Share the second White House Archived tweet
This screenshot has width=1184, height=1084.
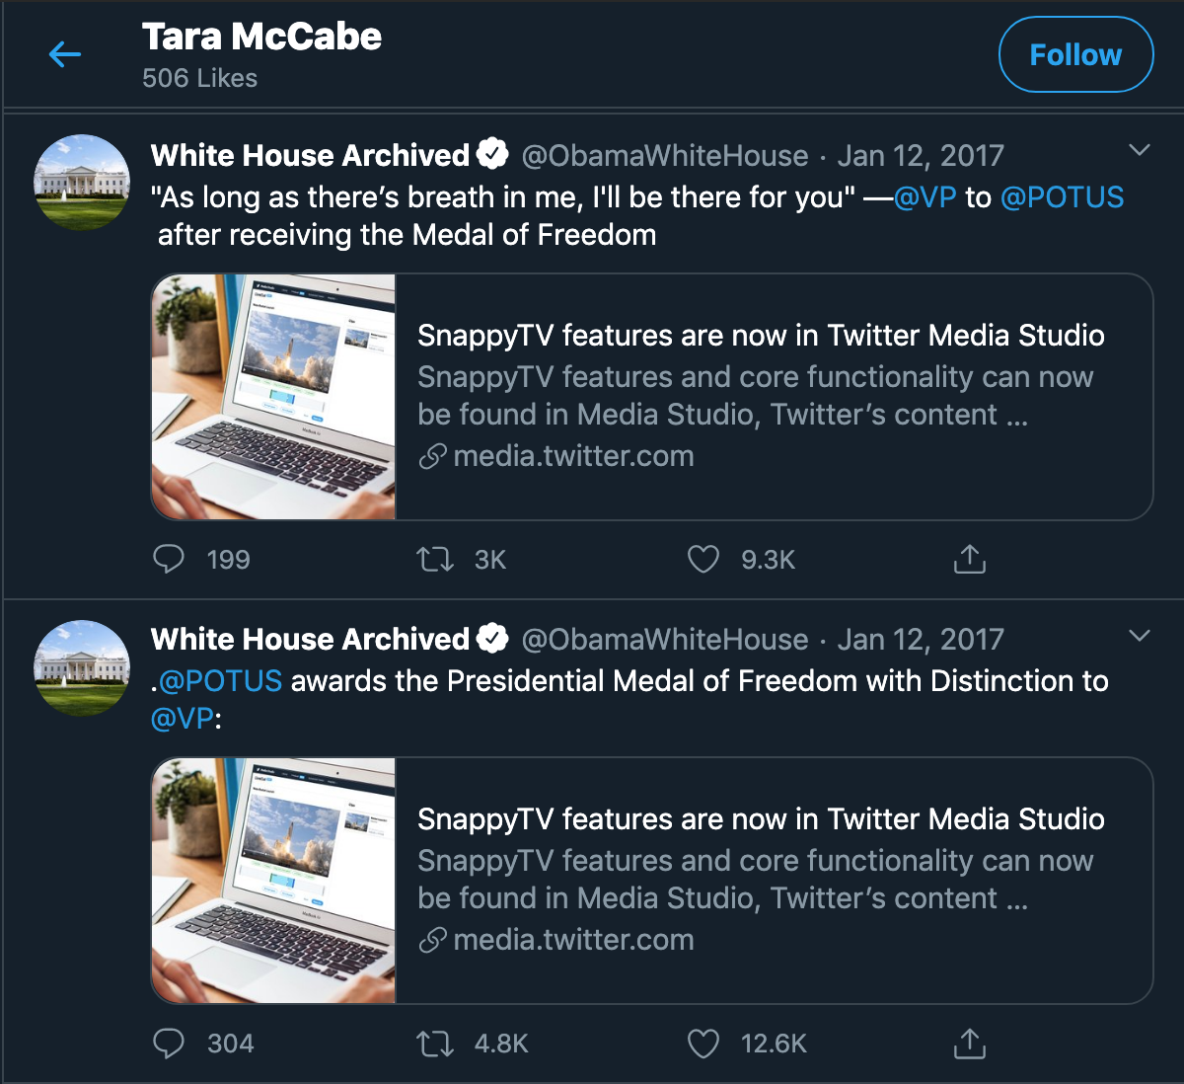coord(970,1044)
